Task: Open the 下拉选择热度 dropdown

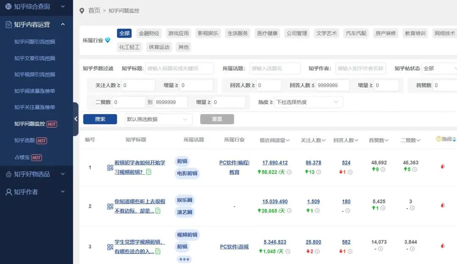Action: point(308,102)
